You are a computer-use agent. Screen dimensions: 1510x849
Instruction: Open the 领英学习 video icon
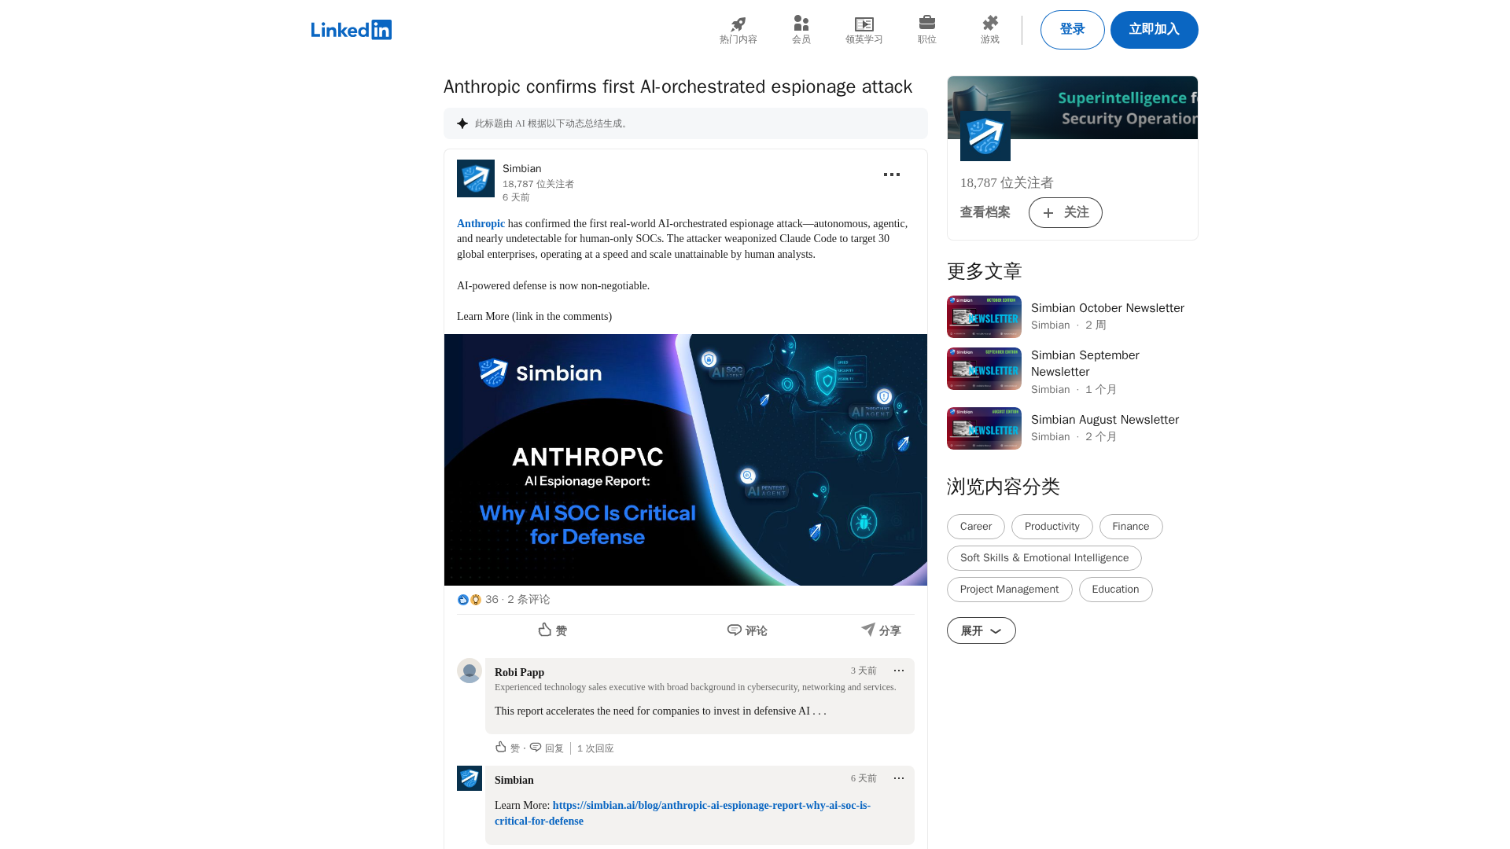864,24
